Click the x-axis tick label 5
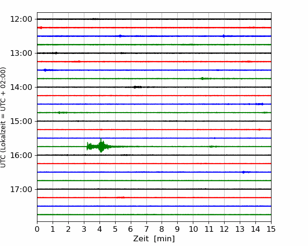Image resolution: width=308 pixels, height=246 pixels. click(115, 229)
